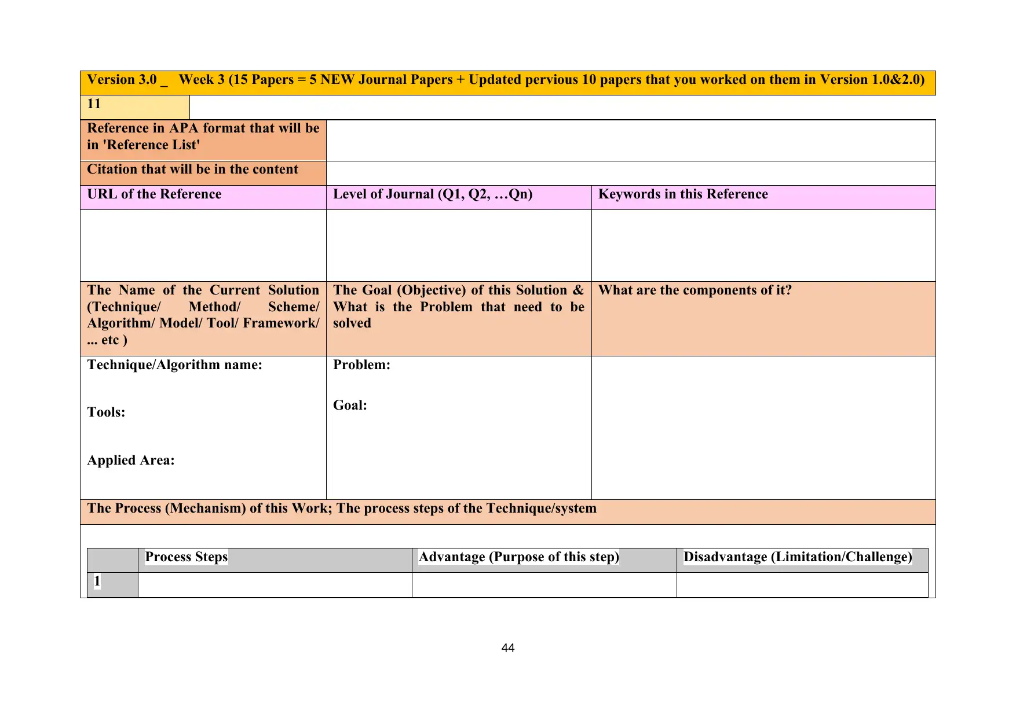The width and height of the screenshot is (1016, 718).
Task: Click the page number '44'
Action: tap(508, 648)
